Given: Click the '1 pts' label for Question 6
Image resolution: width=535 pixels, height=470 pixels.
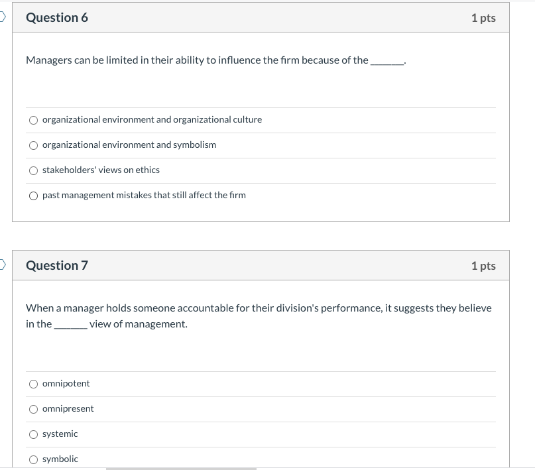Looking at the screenshot, I should point(485,17).
